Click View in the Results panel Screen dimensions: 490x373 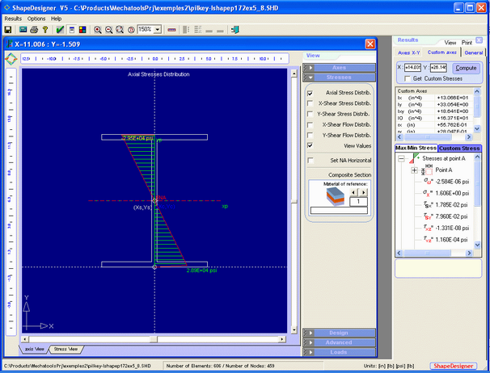click(x=450, y=43)
